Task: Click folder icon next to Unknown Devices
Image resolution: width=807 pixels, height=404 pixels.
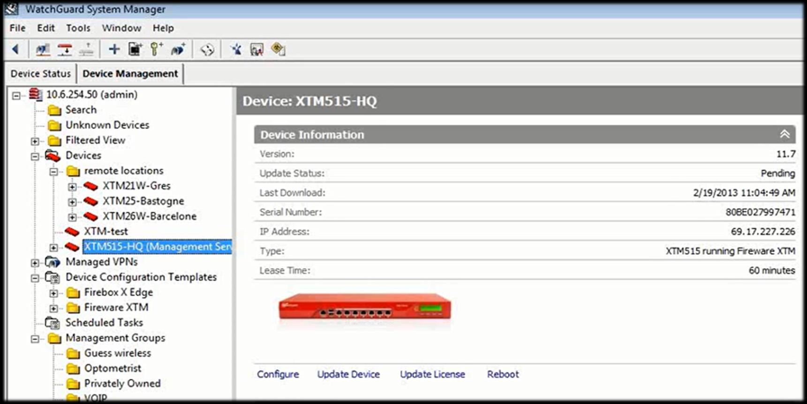Action: tap(55, 125)
